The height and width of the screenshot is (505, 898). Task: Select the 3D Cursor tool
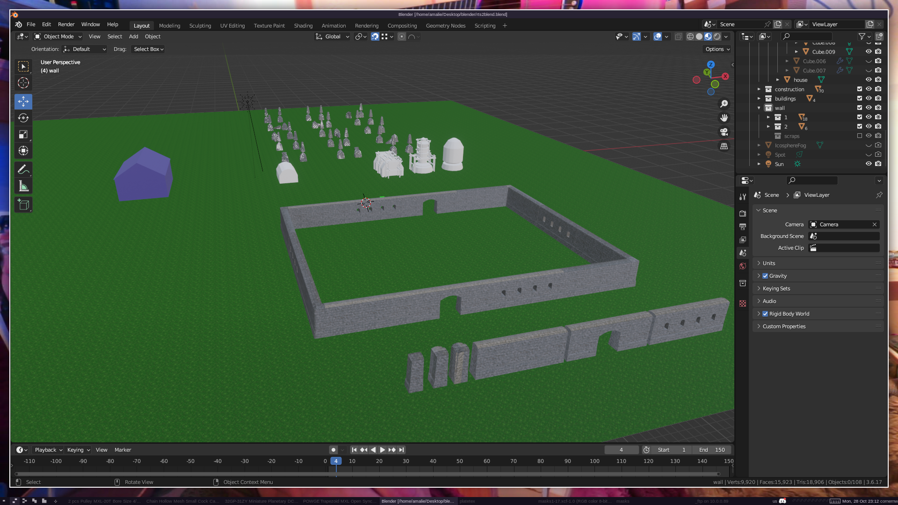pos(23,83)
